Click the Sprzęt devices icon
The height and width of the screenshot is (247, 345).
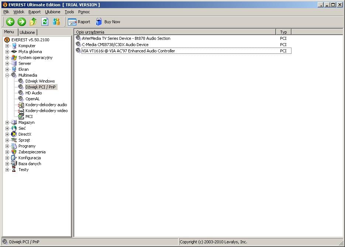click(14, 140)
